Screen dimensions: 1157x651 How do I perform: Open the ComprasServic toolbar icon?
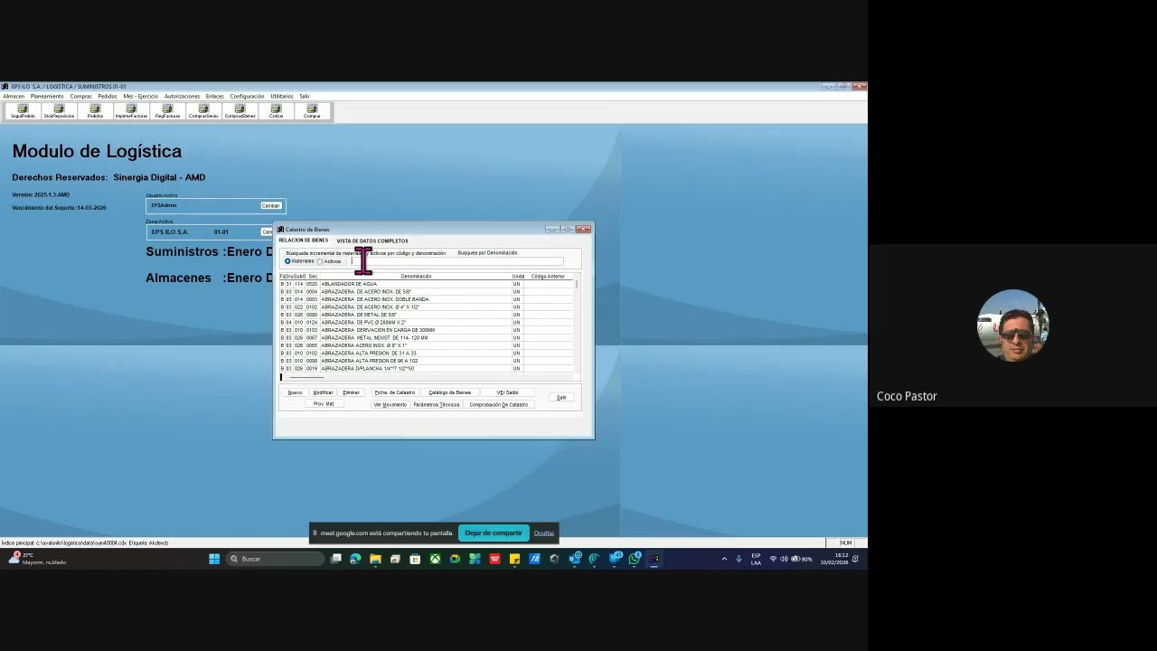(x=203, y=110)
